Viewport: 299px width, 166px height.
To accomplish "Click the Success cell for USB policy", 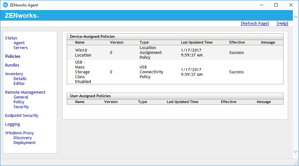I will 236,72.
